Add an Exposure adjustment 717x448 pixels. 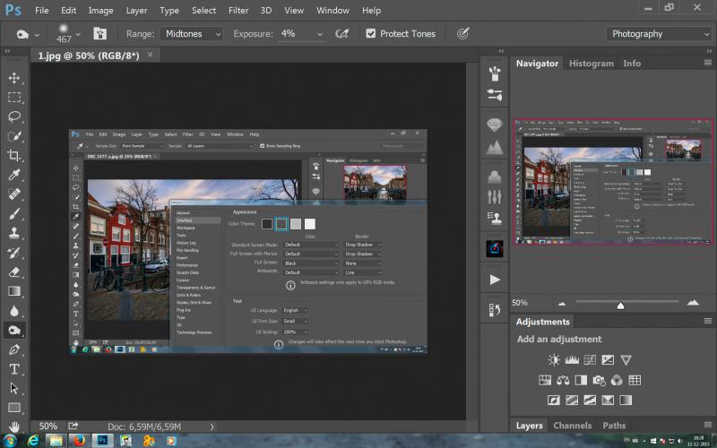(608, 360)
